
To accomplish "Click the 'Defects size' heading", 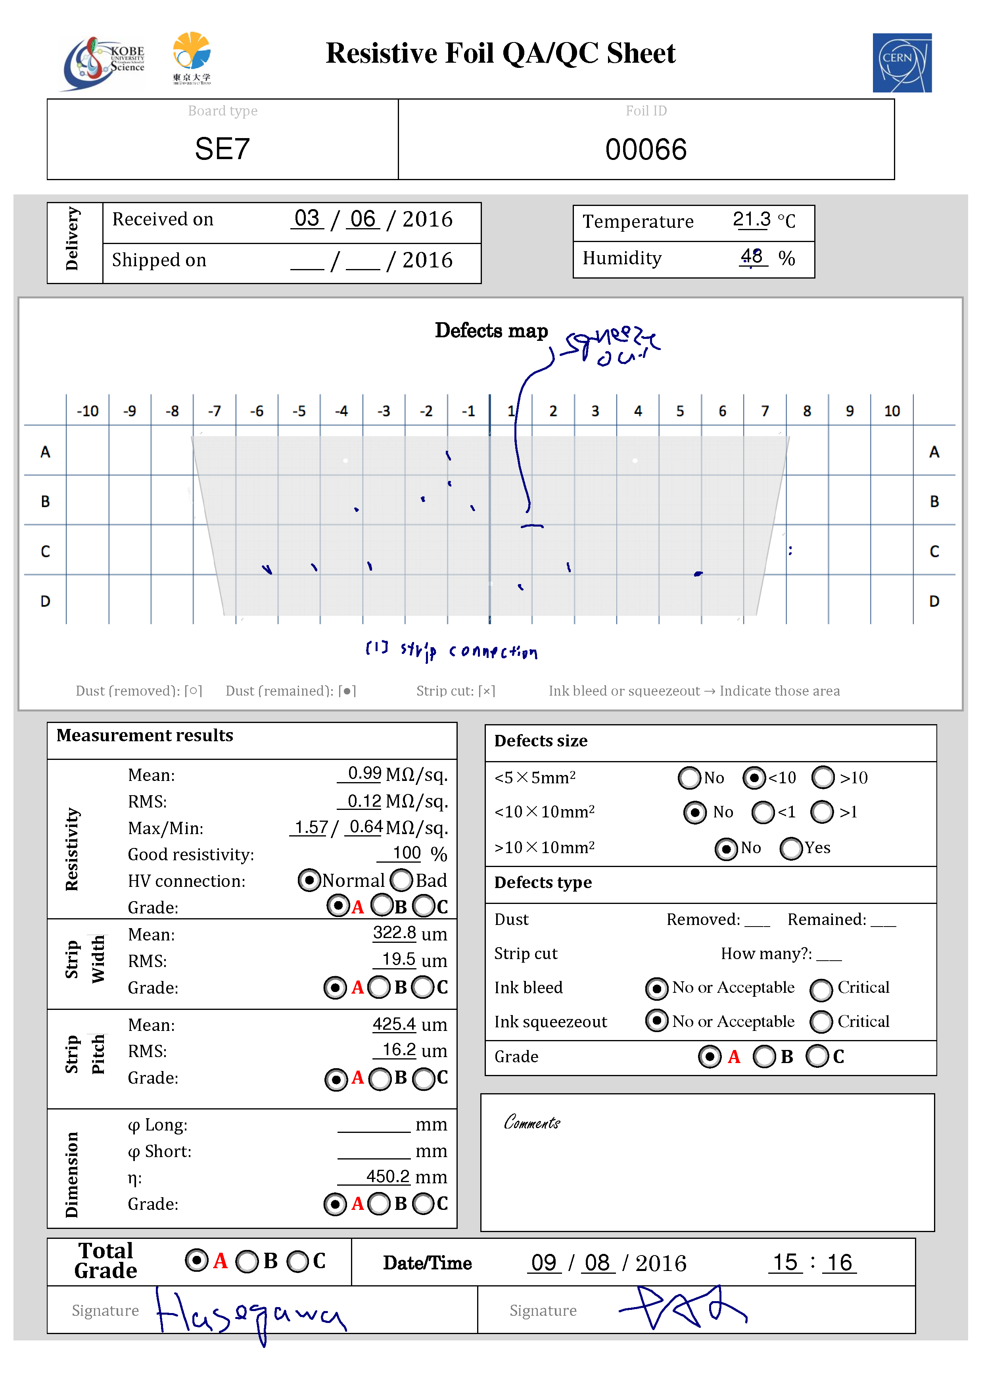I will click(x=541, y=741).
